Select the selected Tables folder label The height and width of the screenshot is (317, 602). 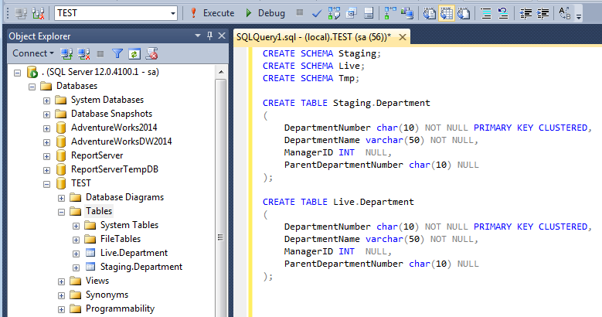click(99, 211)
